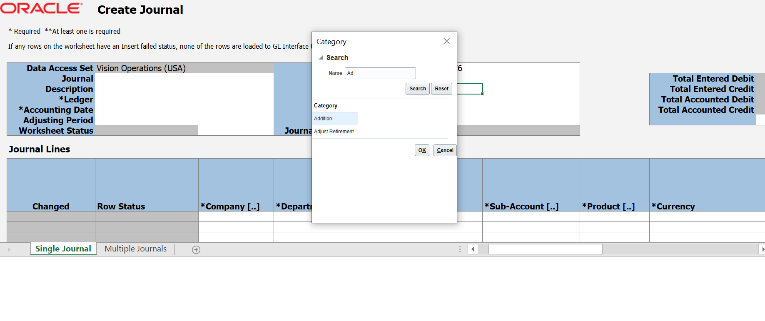This screenshot has height=321, width=765.
Task: Cancel the Category dialog
Action: (x=445, y=150)
